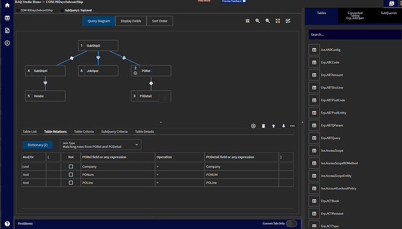Check the Not box for PONum row
The image size is (402, 229).
[70, 175]
